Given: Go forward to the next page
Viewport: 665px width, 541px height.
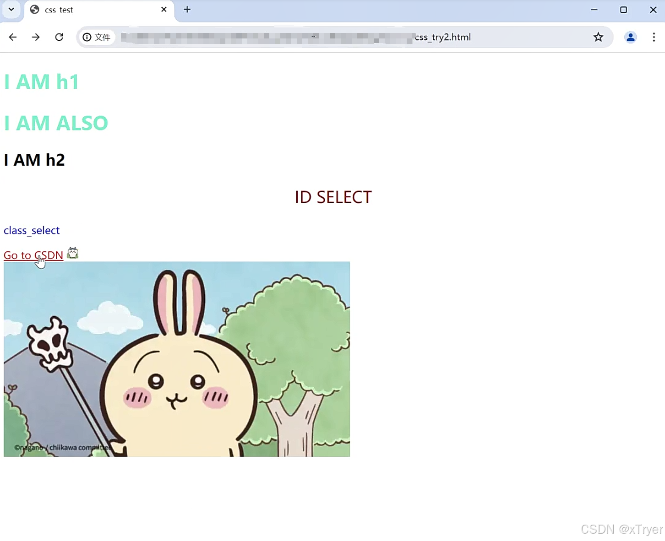Looking at the screenshot, I should tap(36, 37).
